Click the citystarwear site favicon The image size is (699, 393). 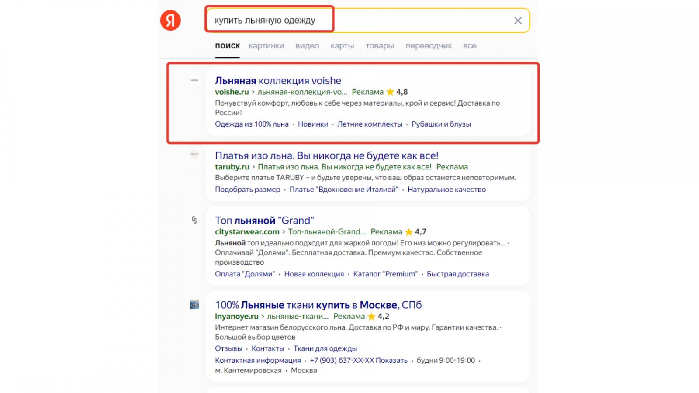click(x=194, y=220)
